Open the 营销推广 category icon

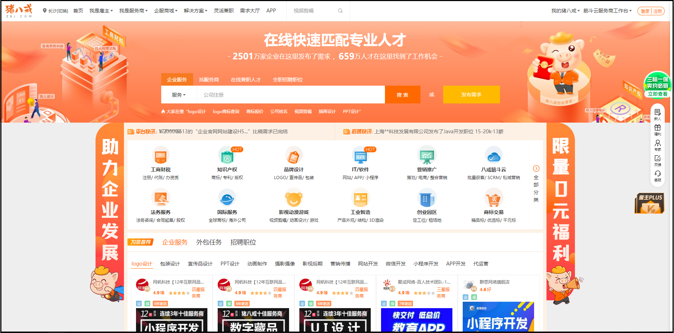427,156
